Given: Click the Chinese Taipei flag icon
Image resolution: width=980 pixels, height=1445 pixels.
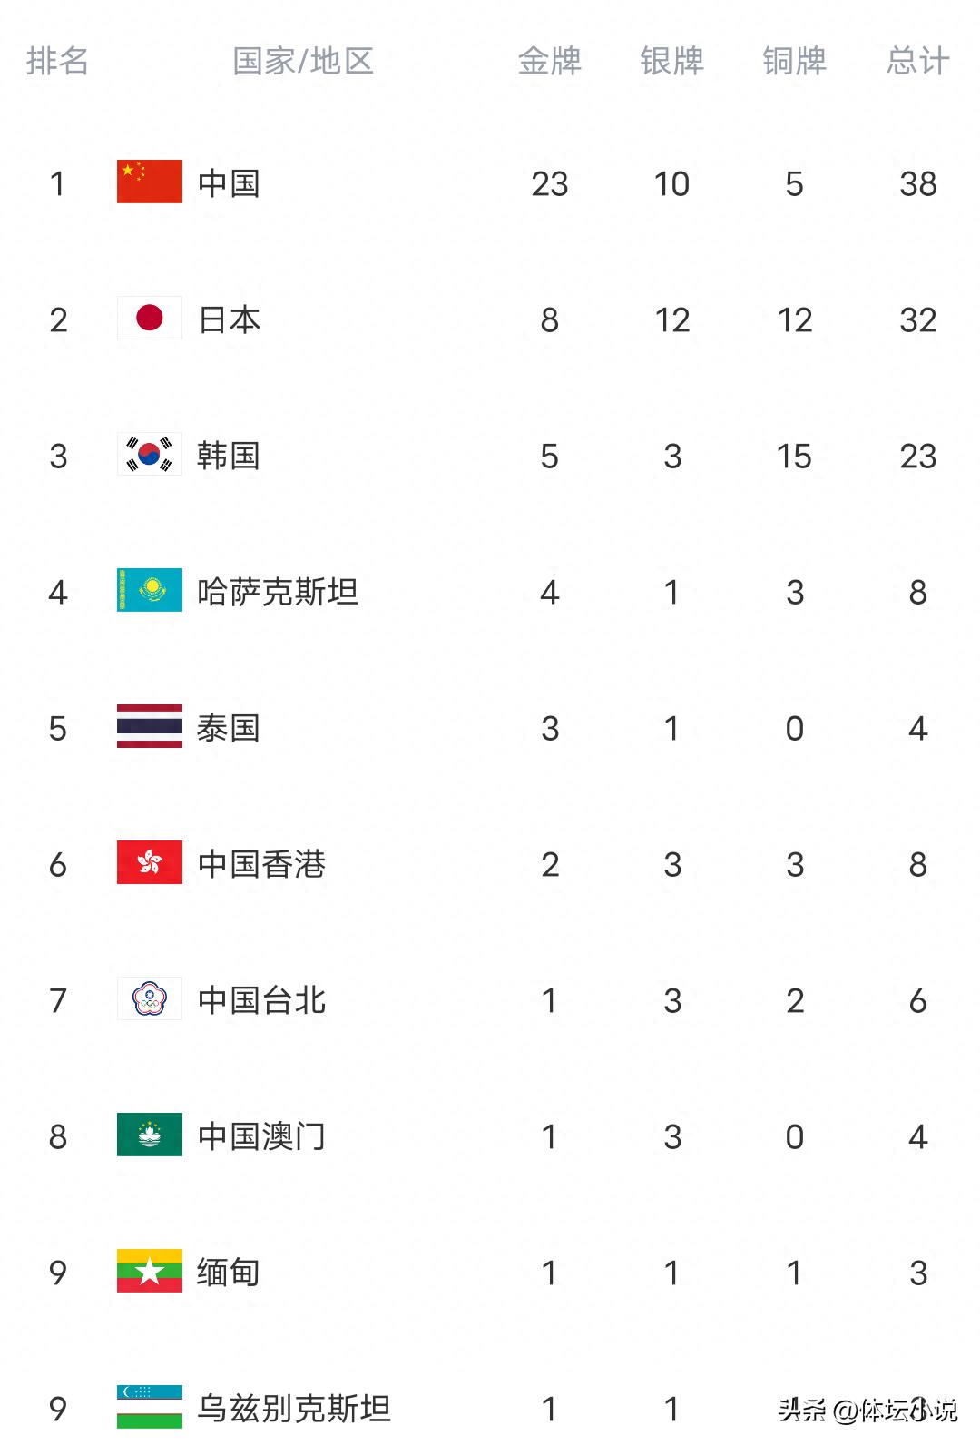Looking at the screenshot, I should 150,998.
